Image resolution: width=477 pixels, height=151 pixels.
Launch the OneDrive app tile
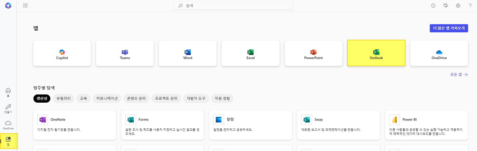click(x=439, y=53)
